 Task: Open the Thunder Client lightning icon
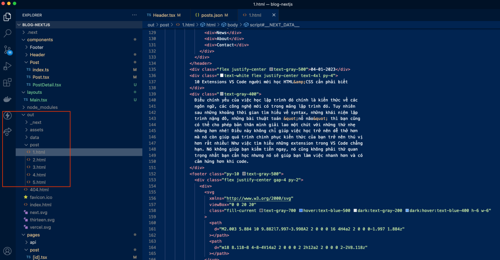tap(7, 116)
